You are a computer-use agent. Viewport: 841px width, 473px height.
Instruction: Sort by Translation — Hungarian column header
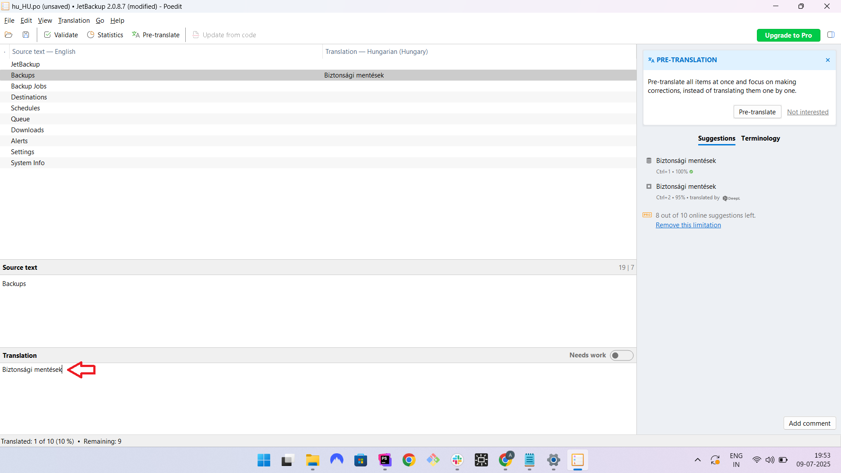479,52
